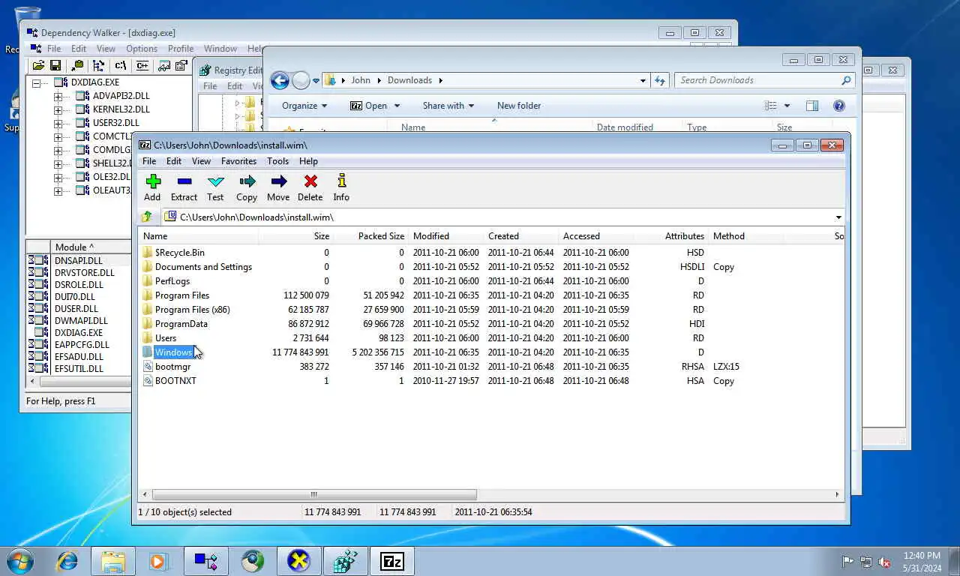The height and width of the screenshot is (576, 960).
Task: Sort 7-Zip list by Modified column
Action: click(x=445, y=236)
